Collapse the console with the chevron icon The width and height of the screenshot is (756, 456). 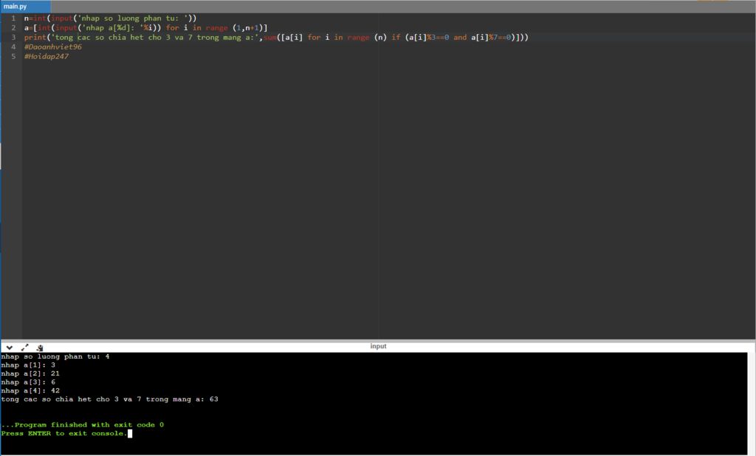(x=9, y=347)
